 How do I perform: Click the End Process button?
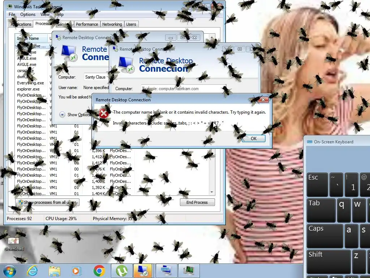click(197, 202)
